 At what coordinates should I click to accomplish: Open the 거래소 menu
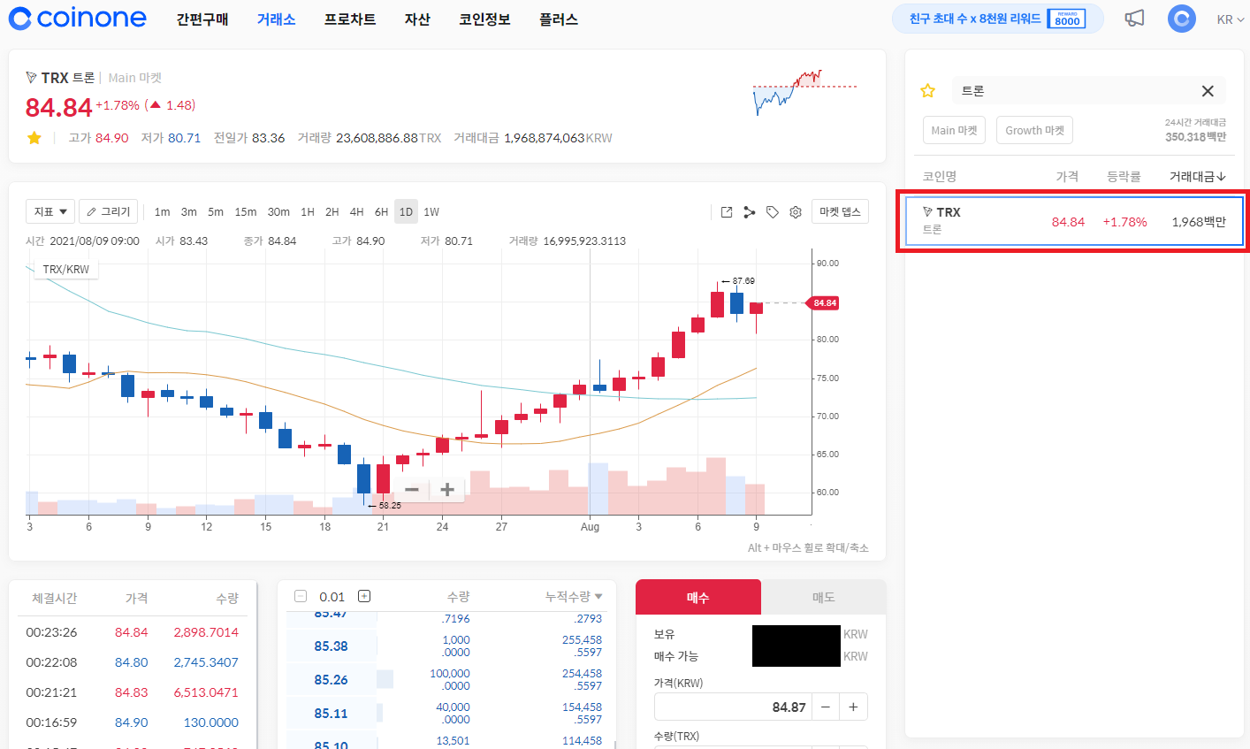point(276,19)
